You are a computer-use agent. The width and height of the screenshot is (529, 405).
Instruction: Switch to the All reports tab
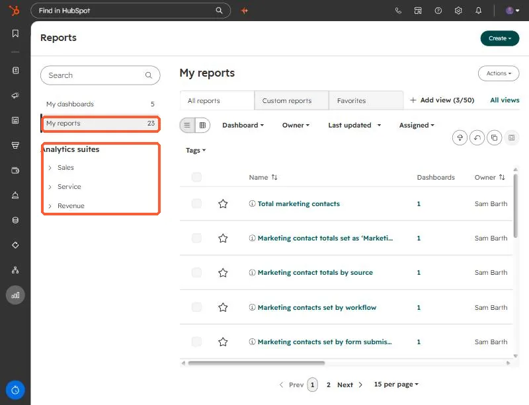[x=217, y=100]
